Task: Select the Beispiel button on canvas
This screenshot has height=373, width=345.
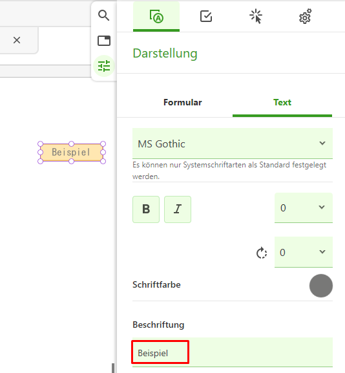Action: 71,153
